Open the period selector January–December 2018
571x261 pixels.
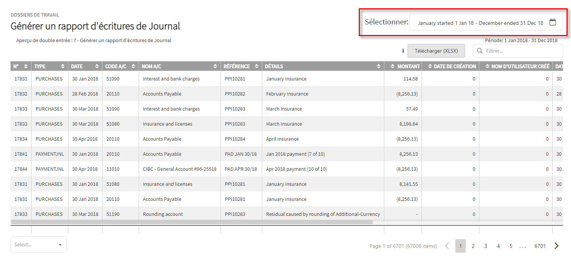[x=486, y=23]
